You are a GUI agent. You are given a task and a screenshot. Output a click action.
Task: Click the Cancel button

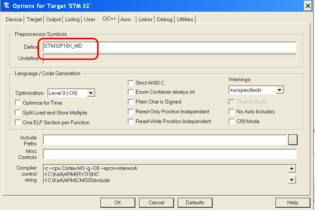[x=157, y=202]
